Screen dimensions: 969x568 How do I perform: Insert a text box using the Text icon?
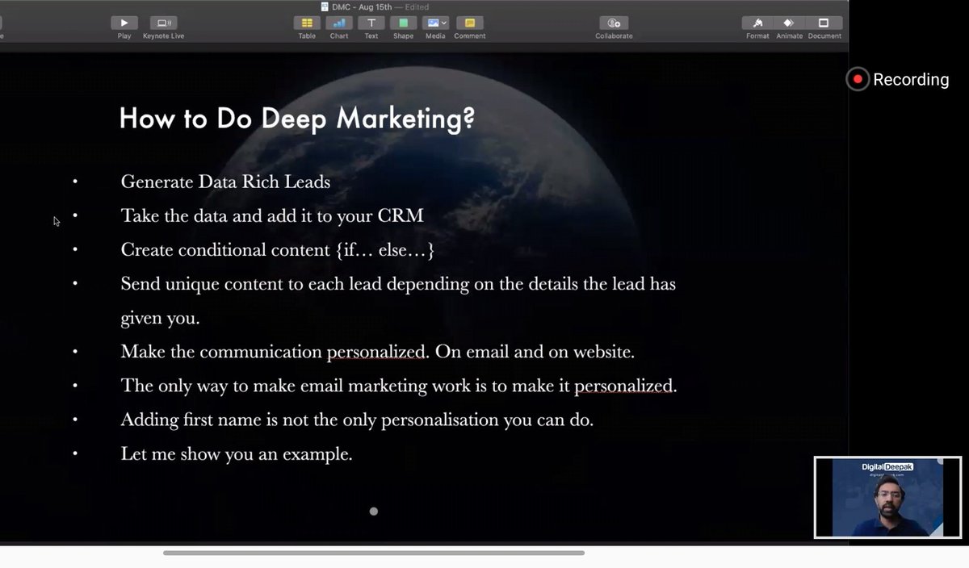click(x=371, y=23)
